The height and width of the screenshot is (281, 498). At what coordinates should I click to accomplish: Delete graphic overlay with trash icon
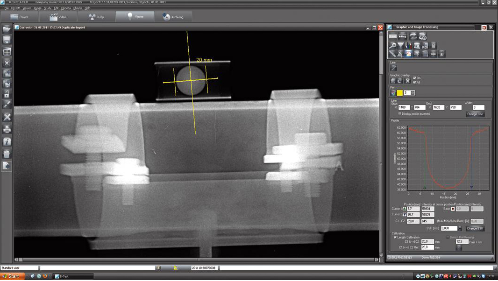point(393,81)
